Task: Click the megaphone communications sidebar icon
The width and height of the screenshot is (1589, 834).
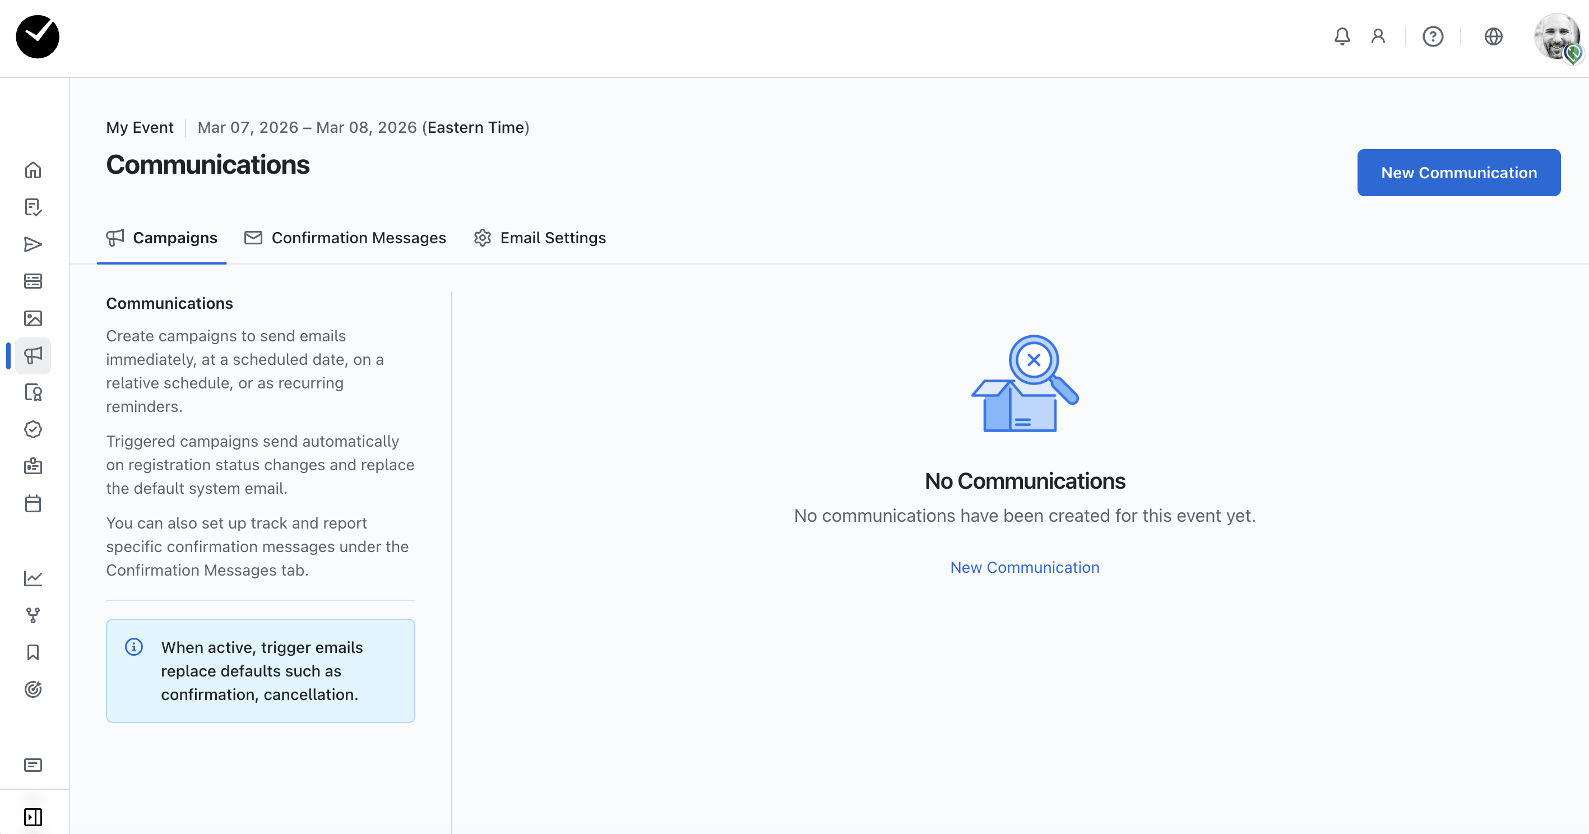Action: pos(33,355)
